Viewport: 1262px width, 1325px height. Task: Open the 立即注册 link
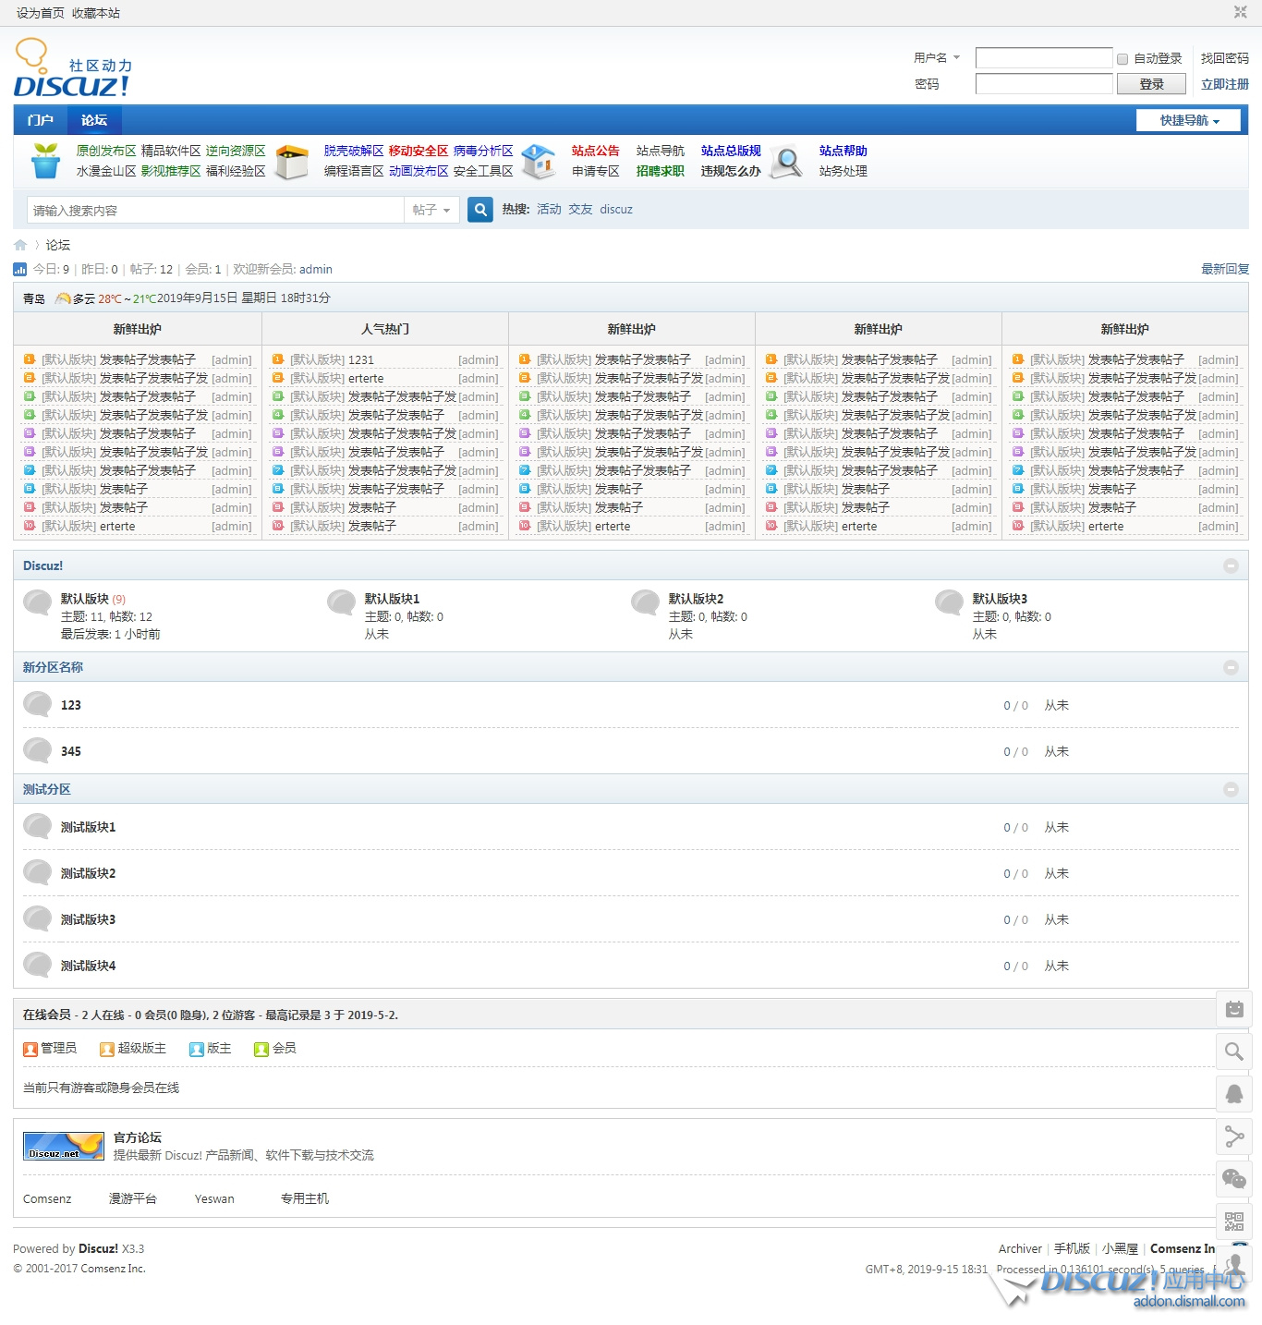click(1224, 84)
